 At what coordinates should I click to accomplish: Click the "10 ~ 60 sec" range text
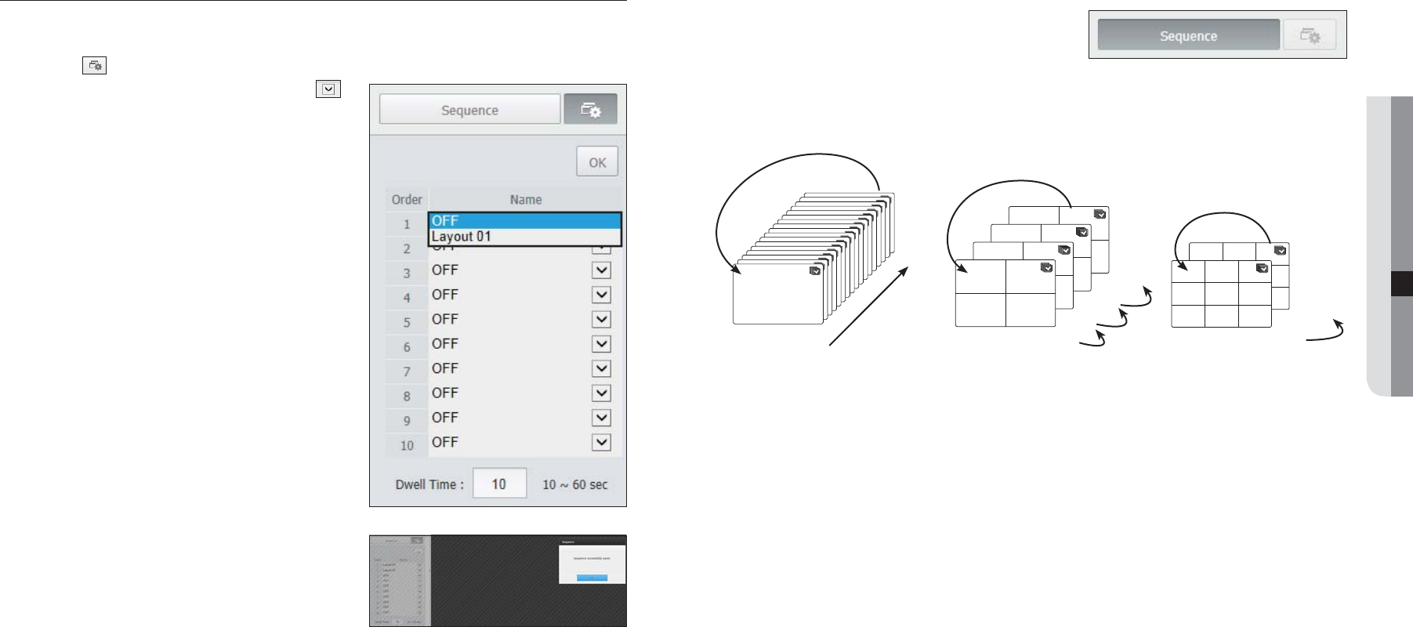tap(575, 485)
